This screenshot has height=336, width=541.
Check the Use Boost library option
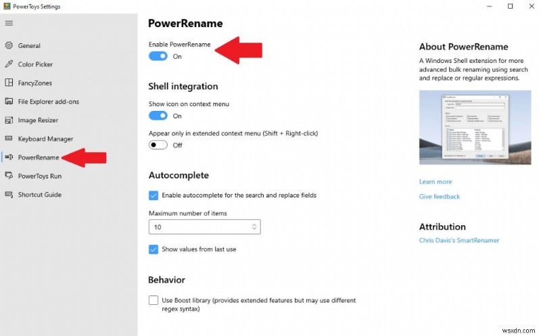(154, 300)
